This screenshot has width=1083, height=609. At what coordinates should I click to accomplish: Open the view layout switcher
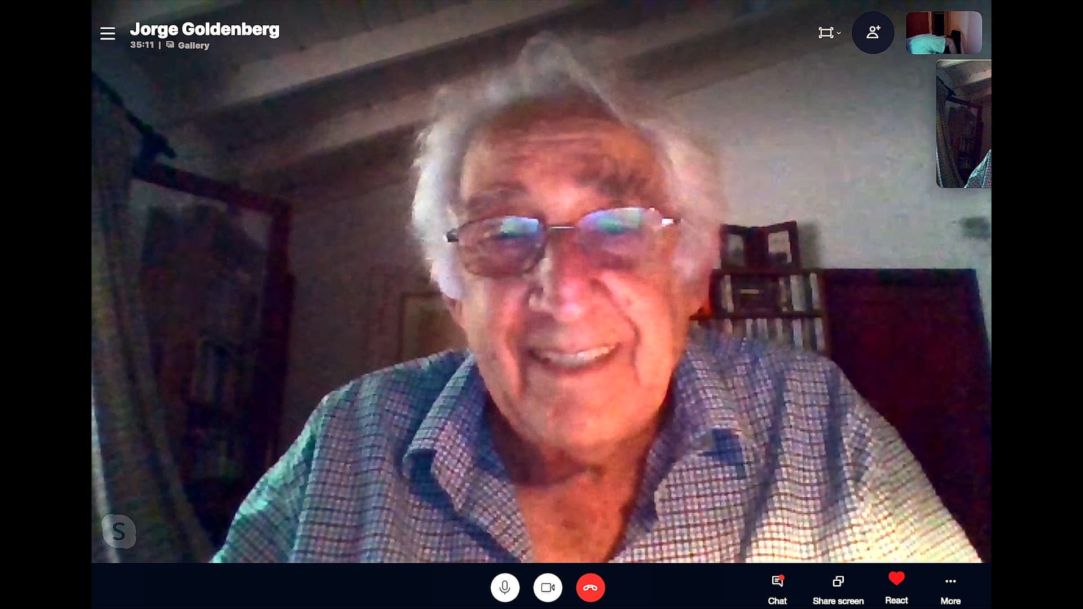click(x=825, y=33)
